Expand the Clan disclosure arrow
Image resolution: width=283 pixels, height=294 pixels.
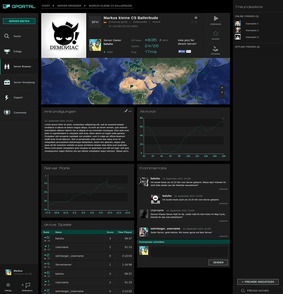click(x=104, y=52)
